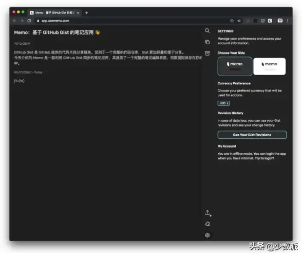Open Chrome three-dot menu

[x=288, y=21]
